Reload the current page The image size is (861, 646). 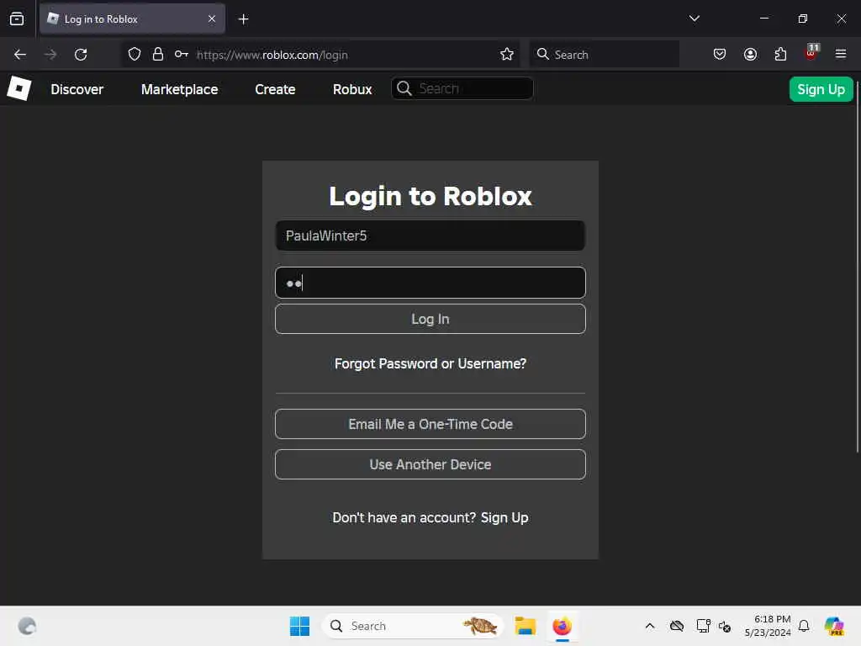click(x=81, y=55)
